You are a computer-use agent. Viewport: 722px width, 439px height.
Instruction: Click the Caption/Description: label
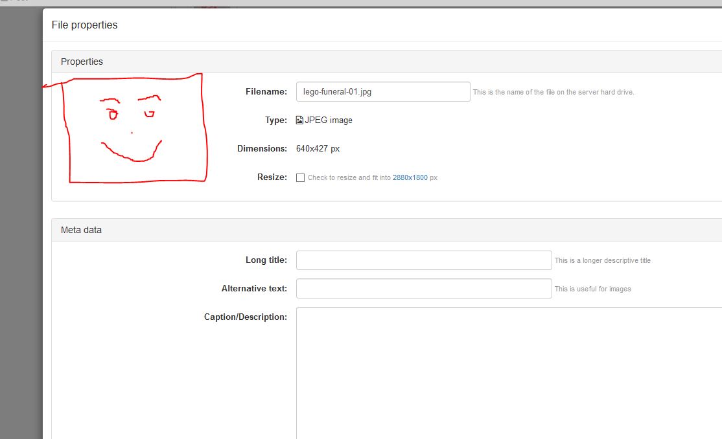[x=246, y=317]
